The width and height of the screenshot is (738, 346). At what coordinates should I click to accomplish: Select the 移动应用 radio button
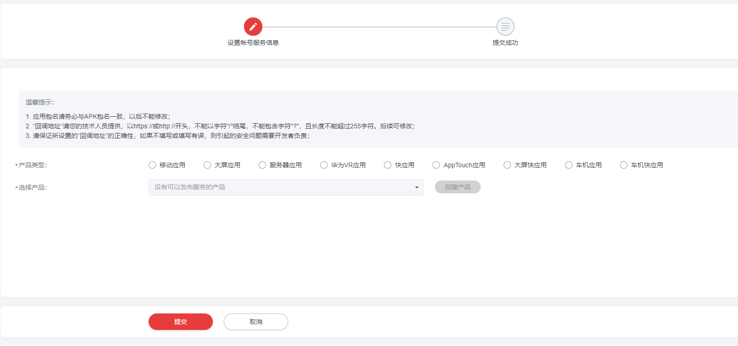[152, 165]
